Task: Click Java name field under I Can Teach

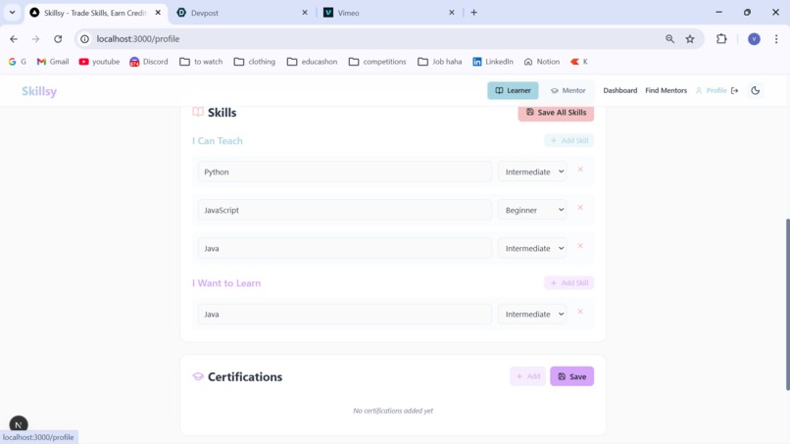Action: [x=345, y=248]
